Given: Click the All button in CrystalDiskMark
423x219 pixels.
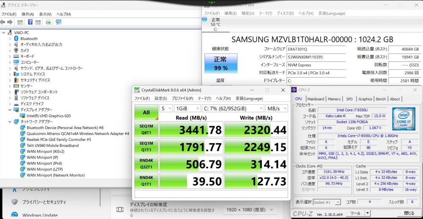Looking at the screenshot, I should (146, 112).
